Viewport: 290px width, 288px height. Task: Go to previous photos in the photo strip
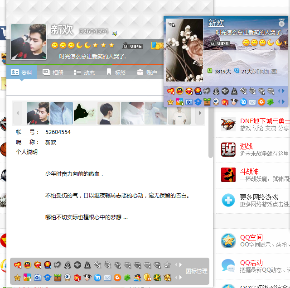[x=18, y=113]
